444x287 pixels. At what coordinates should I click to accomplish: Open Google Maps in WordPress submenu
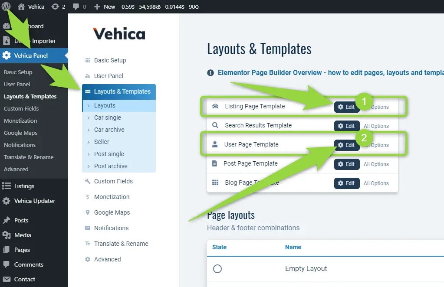(x=20, y=133)
